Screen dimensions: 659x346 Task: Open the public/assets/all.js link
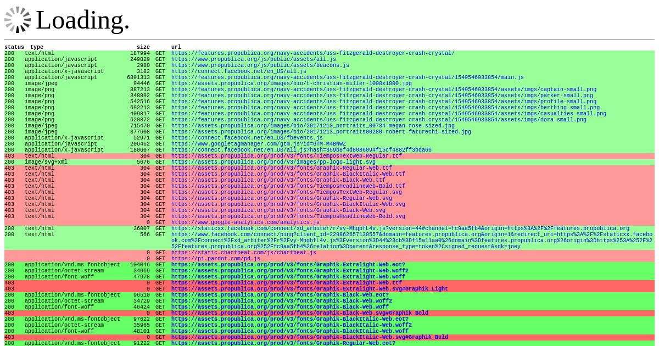[x=254, y=59]
